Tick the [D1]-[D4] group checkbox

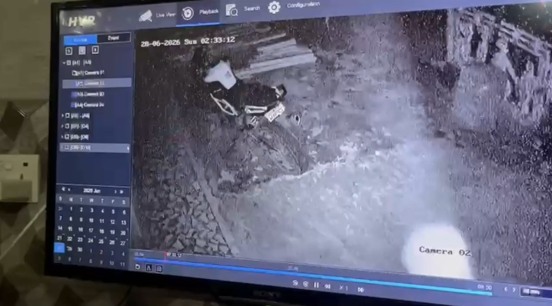pos(67,126)
